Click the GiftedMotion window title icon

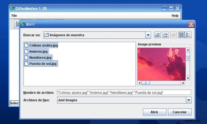point(12,8)
